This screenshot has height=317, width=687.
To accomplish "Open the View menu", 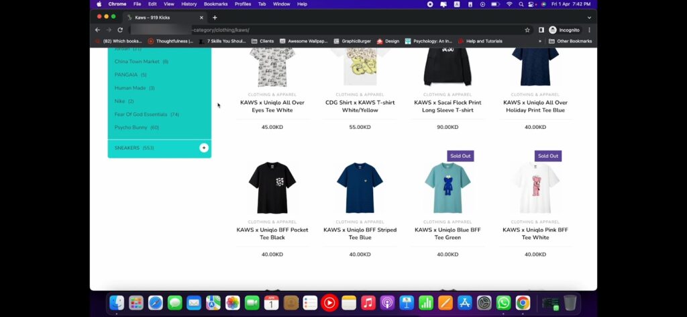I will pyautogui.click(x=168, y=4).
